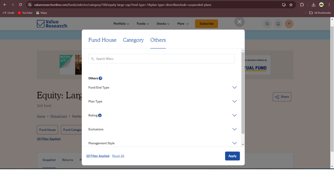Screen dimensions: 334x188
Task: Click the Apply button
Action: pos(232,156)
